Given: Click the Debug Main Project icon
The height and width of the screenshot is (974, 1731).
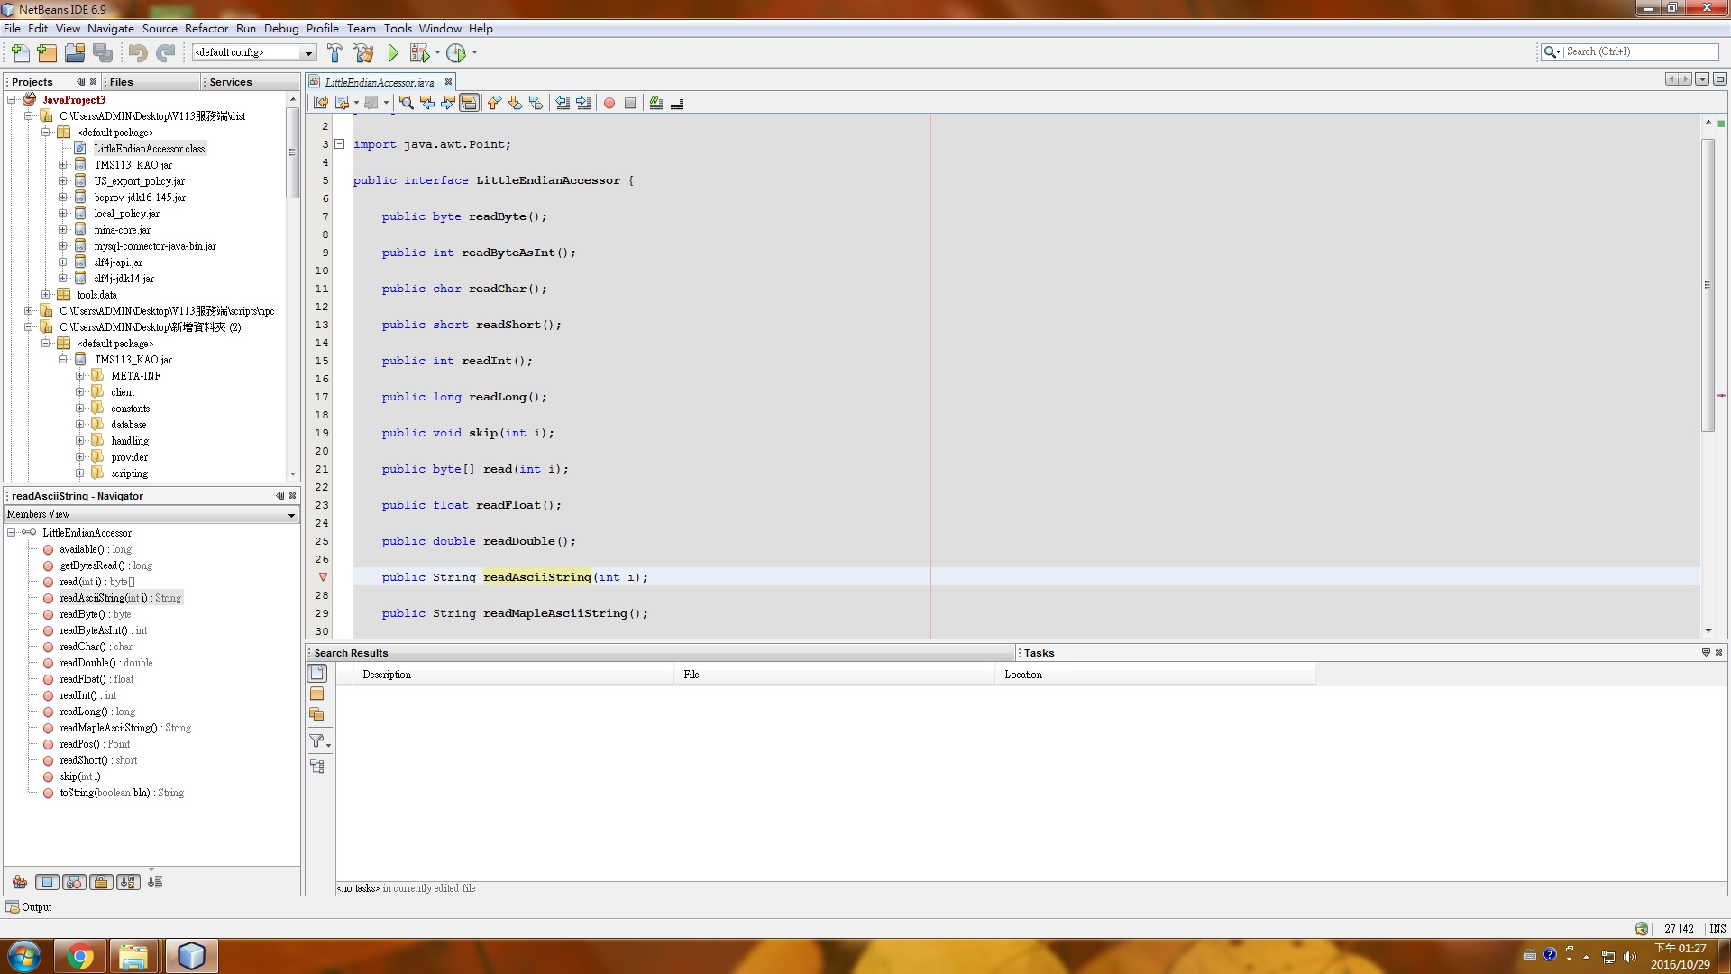Looking at the screenshot, I should pos(420,53).
